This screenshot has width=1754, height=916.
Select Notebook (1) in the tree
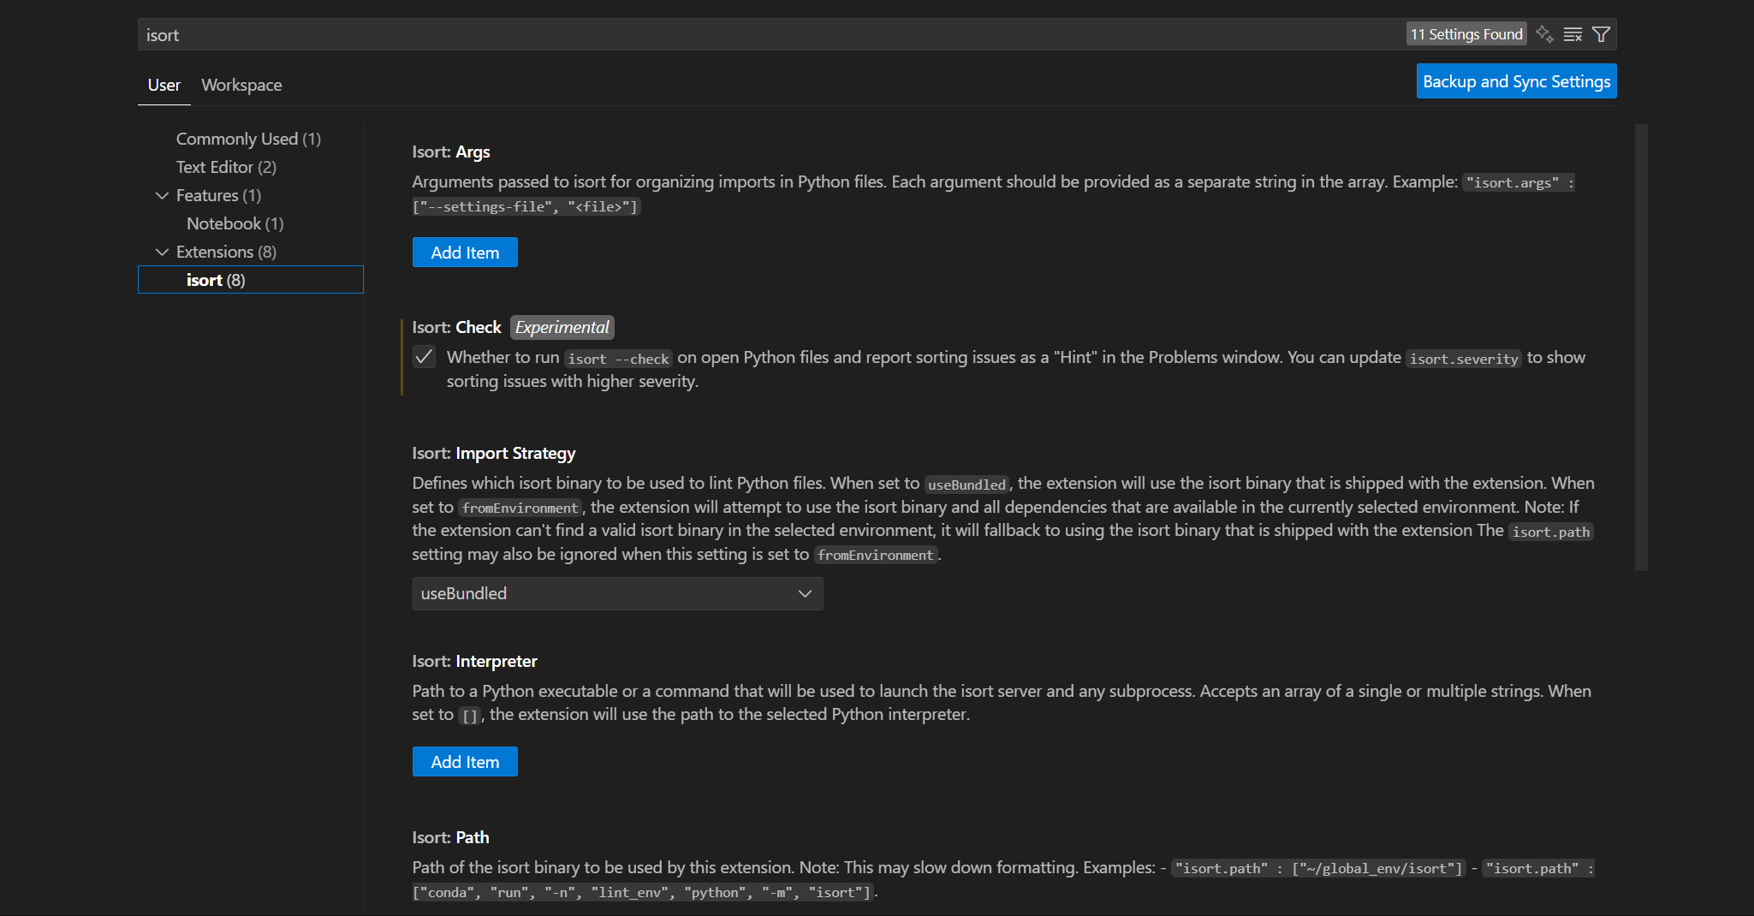tap(235, 223)
